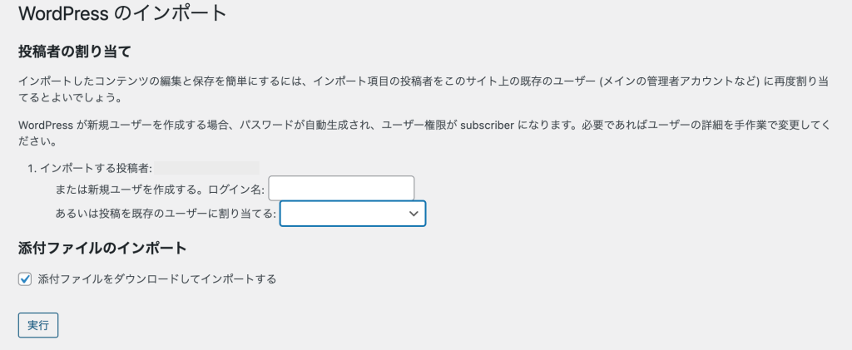Click the 添付ファイルのインポート heading
This screenshot has height=350, width=852.
click(102, 249)
